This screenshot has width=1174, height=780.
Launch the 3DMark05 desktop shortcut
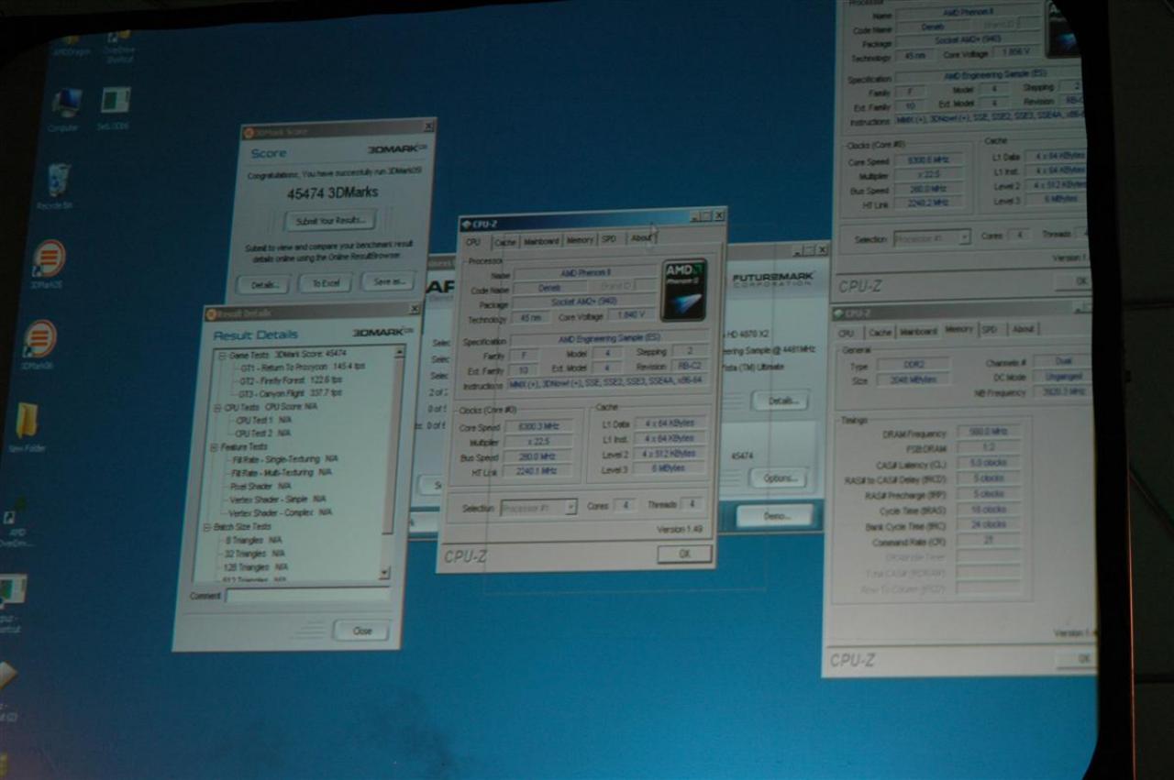click(x=48, y=265)
